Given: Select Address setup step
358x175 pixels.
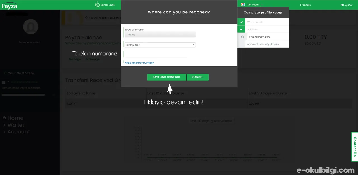Looking at the screenshot, I should 263,29.
